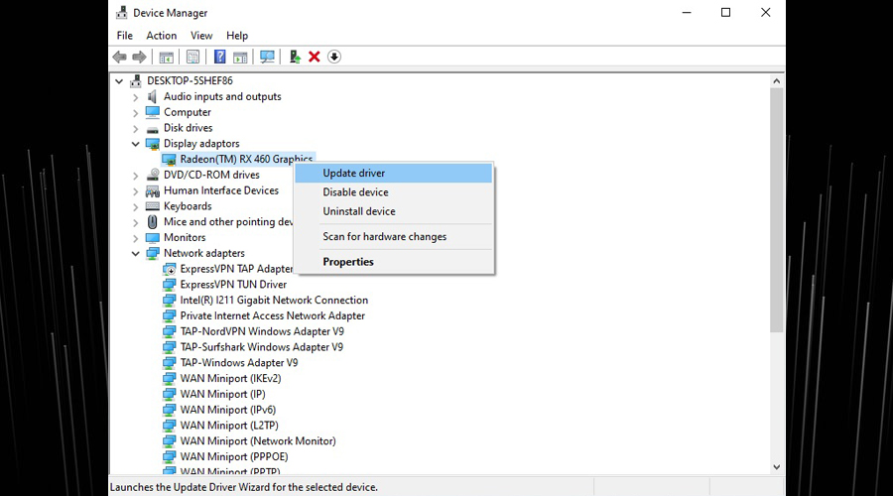Click the Back arrow toolbar icon
This screenshot has height=496, width=893.
(120, 57)
